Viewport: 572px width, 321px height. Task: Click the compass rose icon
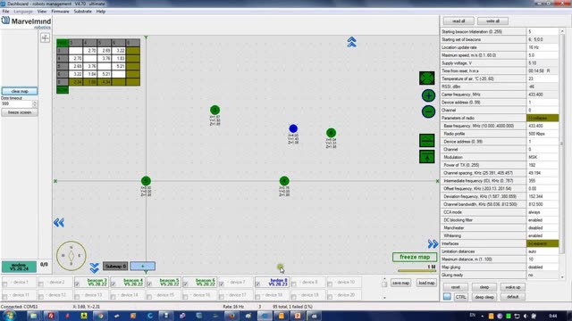(x=71, y=256)
